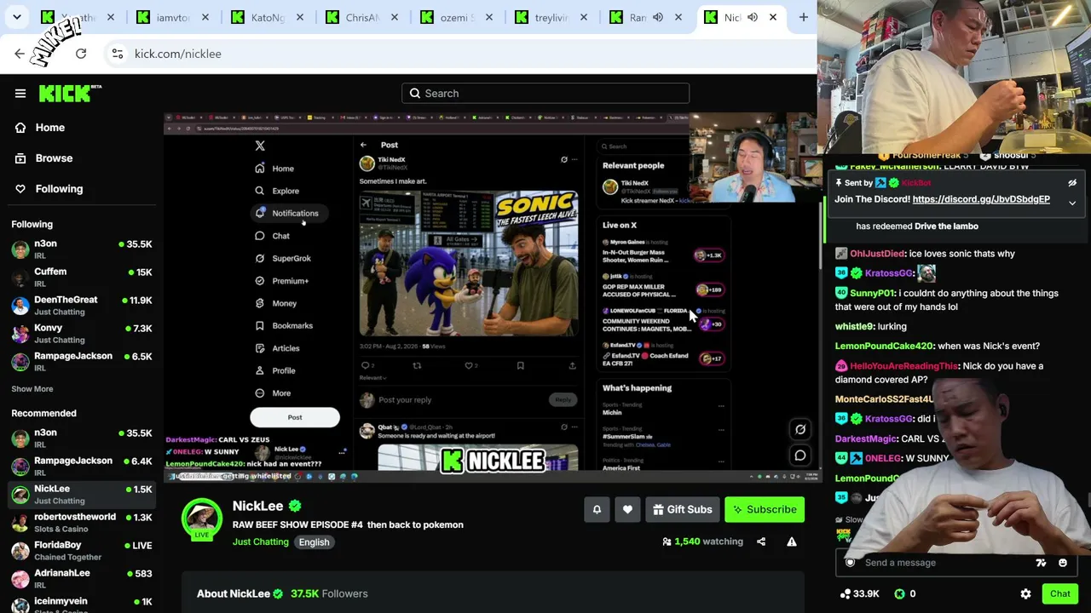Switch to the iamvtor browser tab
The width and height of the screenshot is (1091, 613).
pos(173,17)
